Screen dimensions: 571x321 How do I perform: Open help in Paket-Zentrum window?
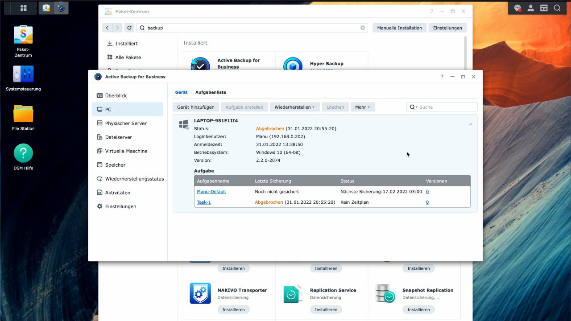click(x=432, y=12)
